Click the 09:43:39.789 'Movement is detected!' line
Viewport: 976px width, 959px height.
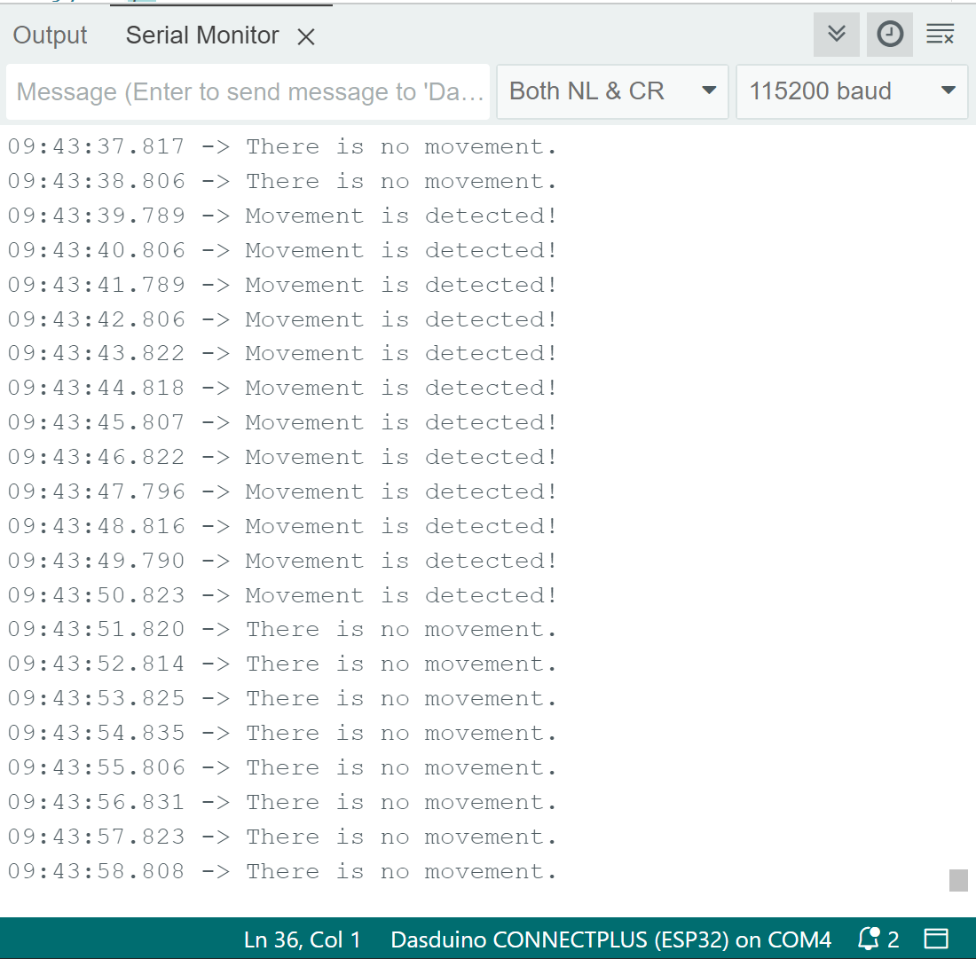coord(282,216)
